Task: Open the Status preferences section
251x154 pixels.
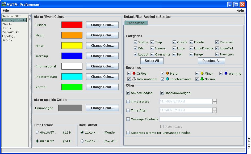Action: point(6,28)
